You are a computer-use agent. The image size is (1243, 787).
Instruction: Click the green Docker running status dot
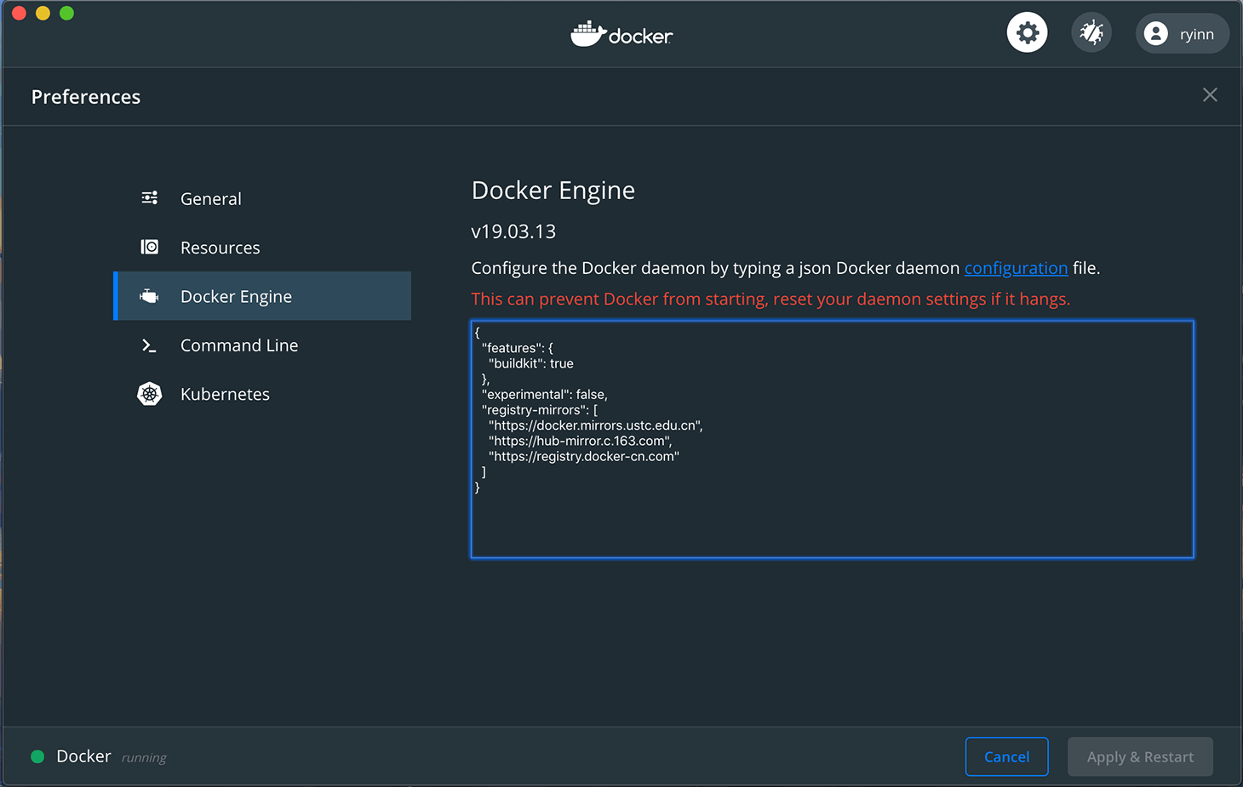click(37, 756)
